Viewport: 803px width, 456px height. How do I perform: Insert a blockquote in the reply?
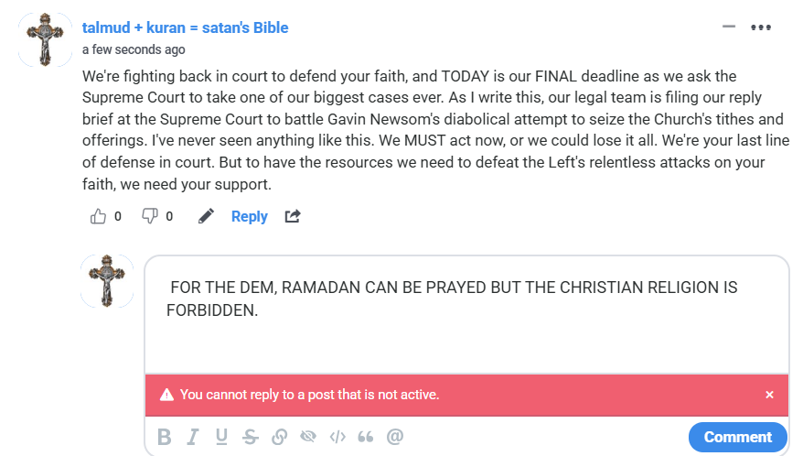point(366,437)
